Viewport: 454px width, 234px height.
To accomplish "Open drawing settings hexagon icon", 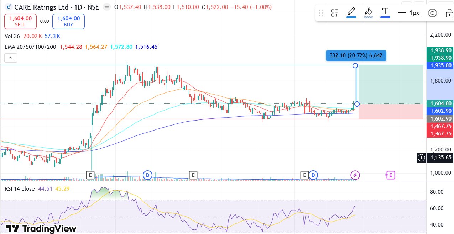I will tap(432, 13).
